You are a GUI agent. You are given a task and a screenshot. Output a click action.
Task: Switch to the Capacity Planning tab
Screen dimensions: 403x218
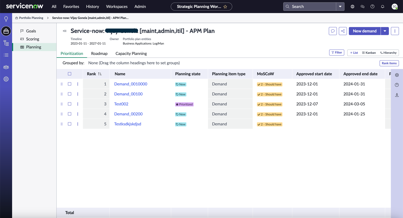tap(131, 53)
